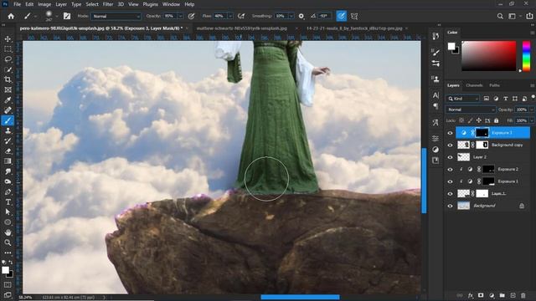
Task: Click the Share icon top right
Action: pos(529,16)
